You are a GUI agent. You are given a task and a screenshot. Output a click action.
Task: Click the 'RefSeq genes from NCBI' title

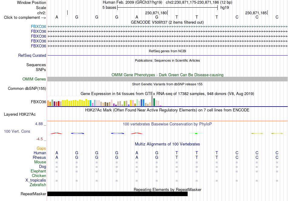point(167,51)
